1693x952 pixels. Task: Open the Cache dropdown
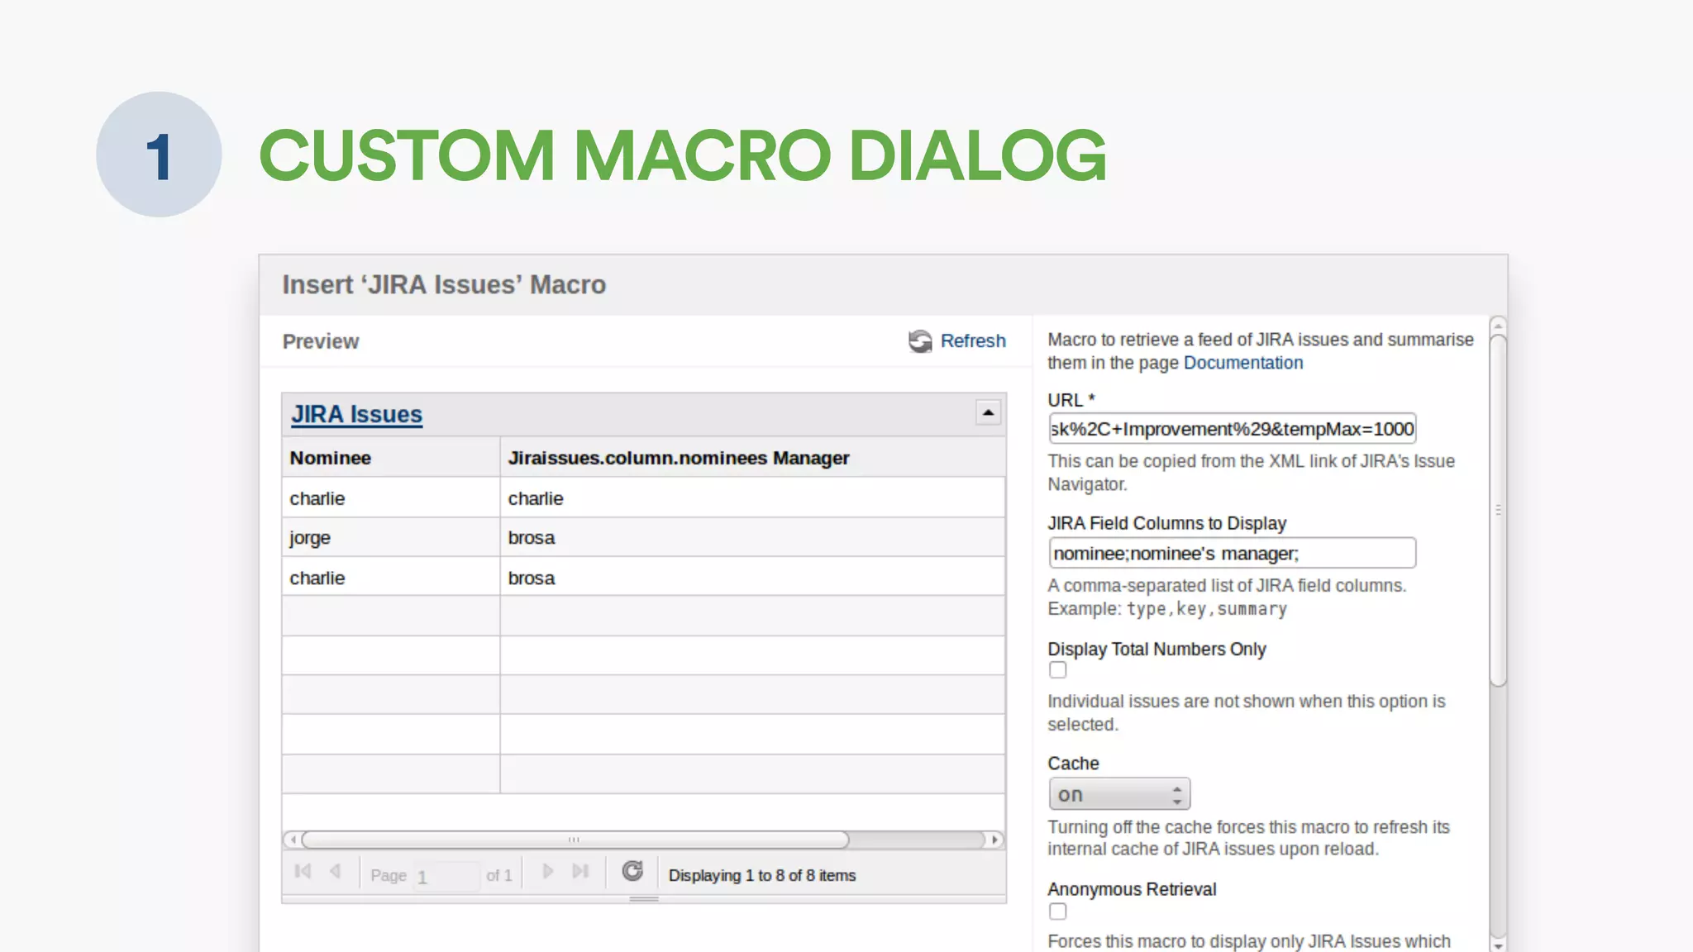point(1119,794)
